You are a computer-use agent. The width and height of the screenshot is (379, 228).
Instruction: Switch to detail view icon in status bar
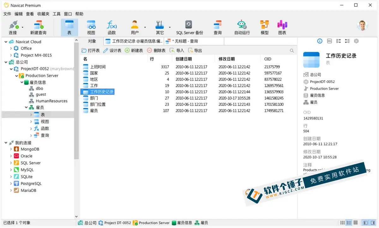pyautogui.click(x=349, y=223)
